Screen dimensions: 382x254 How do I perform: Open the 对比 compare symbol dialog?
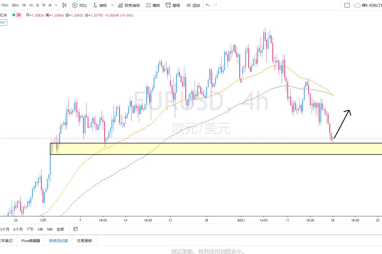79,5
